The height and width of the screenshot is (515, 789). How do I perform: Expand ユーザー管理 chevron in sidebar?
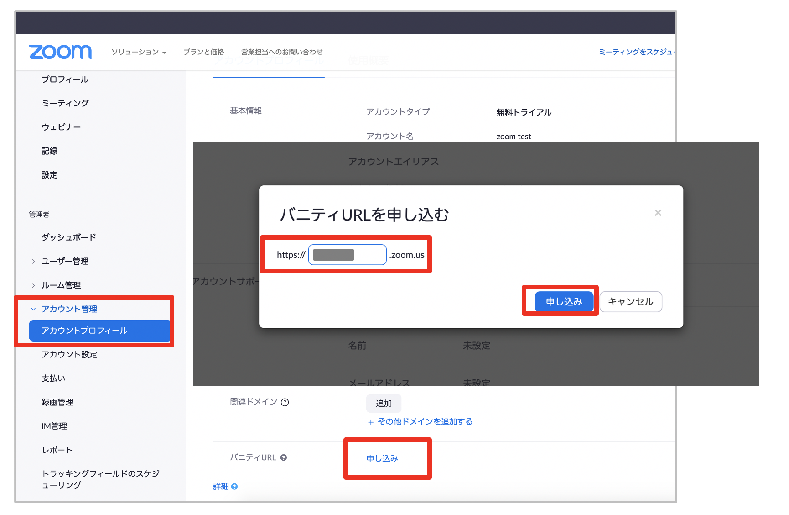point(33,261)
